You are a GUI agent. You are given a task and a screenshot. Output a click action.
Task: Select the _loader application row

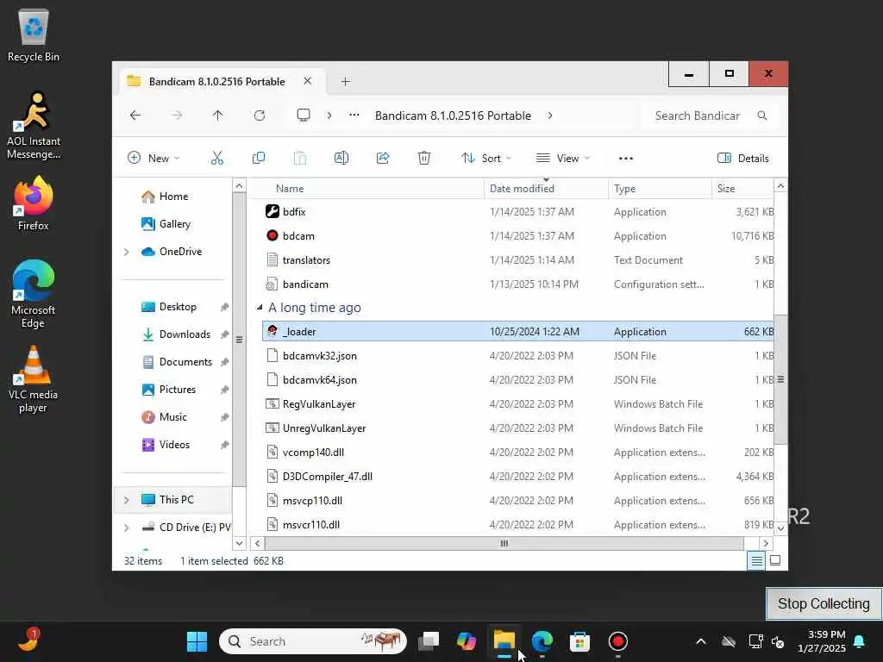518,332
